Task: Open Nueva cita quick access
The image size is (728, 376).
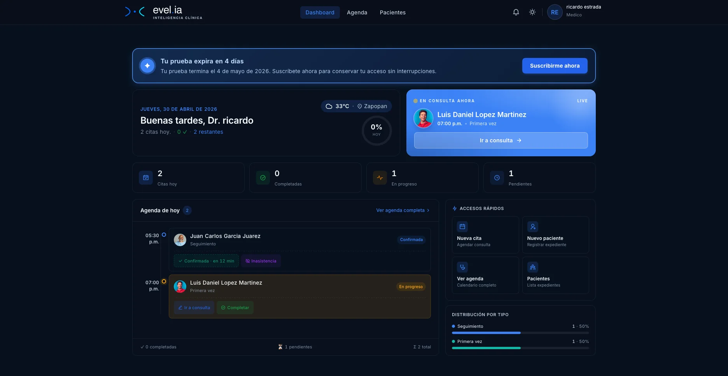Action: click(x=485, y=235)
